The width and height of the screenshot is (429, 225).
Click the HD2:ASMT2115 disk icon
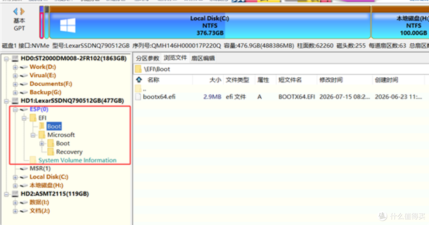15,194
